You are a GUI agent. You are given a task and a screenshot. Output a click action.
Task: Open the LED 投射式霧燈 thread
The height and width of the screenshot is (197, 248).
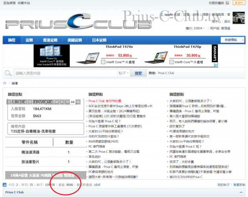[x=117, y=116]
